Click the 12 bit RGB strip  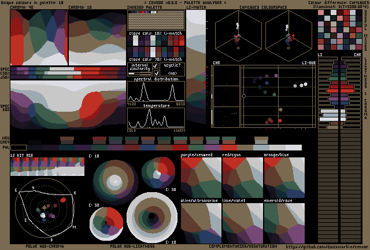[47, 167]
